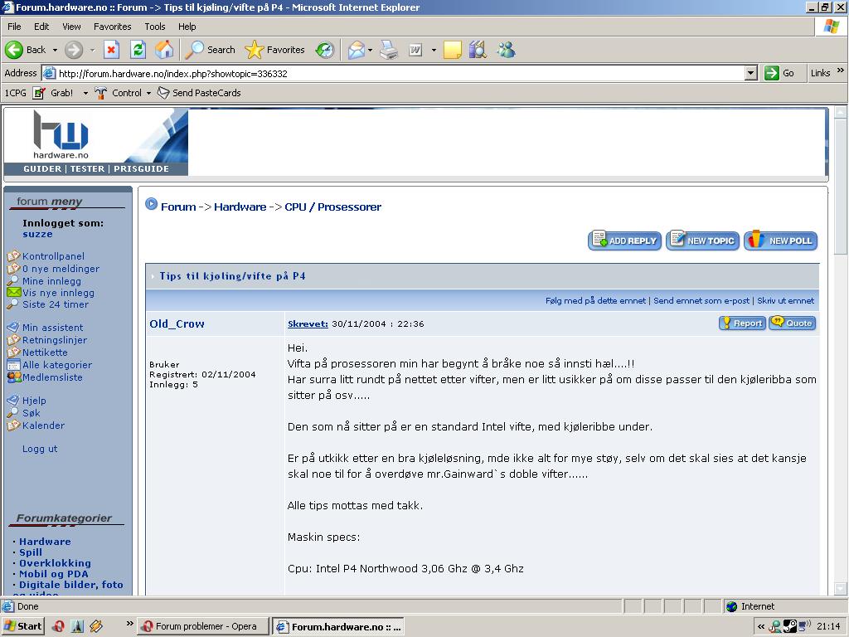The width and height of the screenshot is (849, 637).
Task: Click Send emnet som e-post
Action: point(701,300)
